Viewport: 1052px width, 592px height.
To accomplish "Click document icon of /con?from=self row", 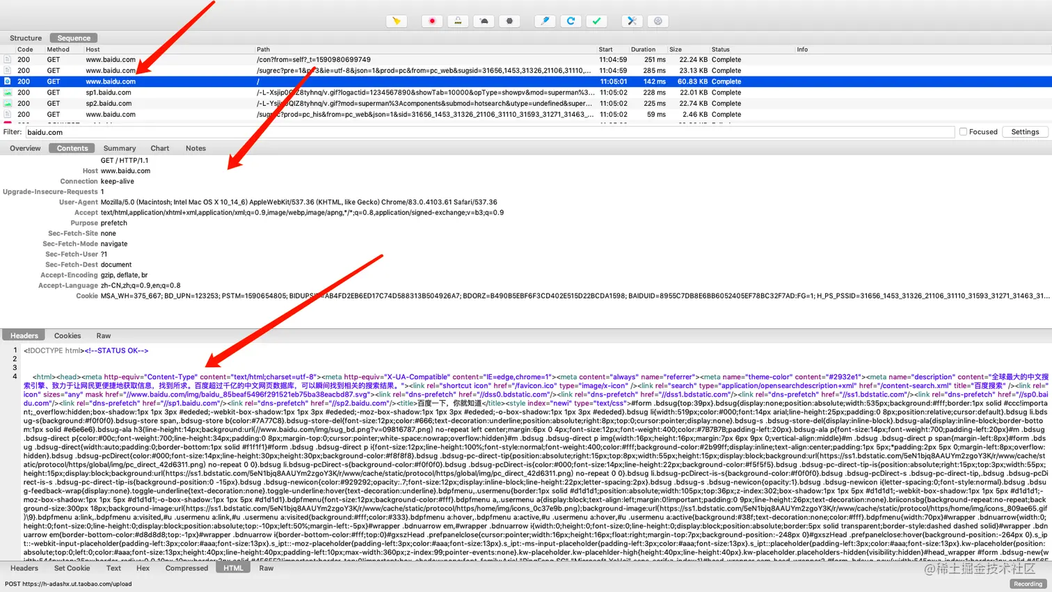I will (8, 60).
